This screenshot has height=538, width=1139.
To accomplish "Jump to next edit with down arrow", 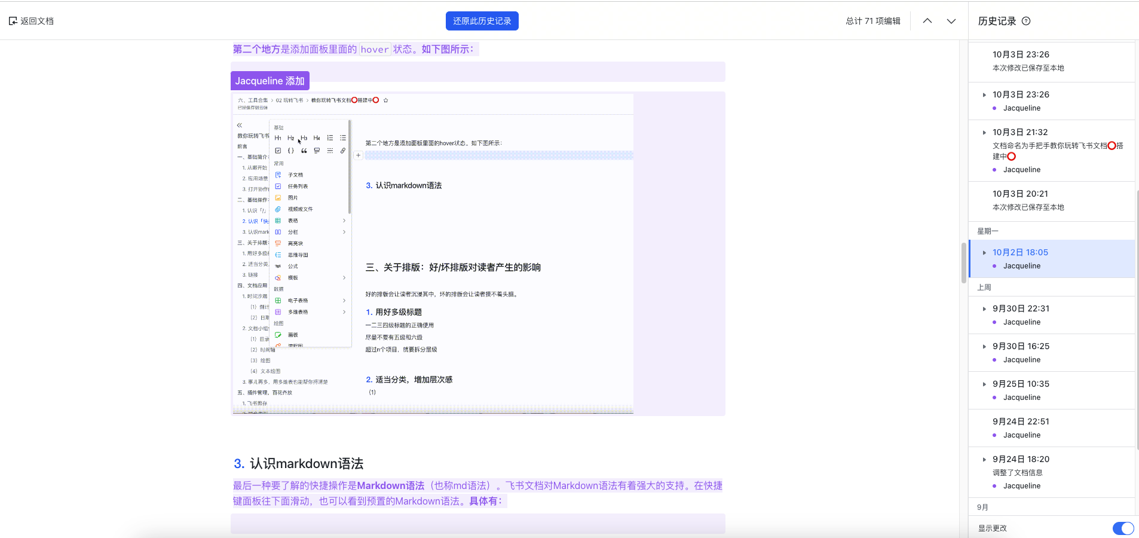I will (x=951, y=21).
